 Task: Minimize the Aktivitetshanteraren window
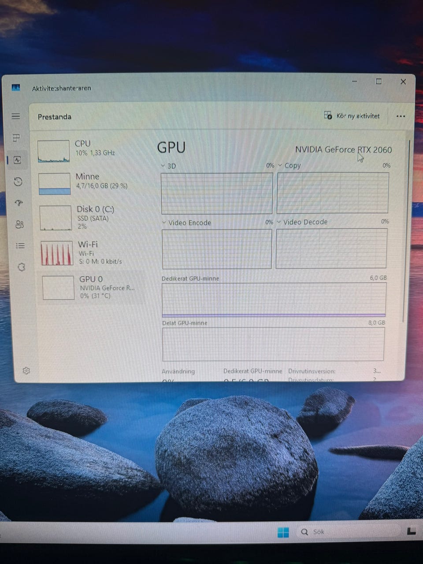[355, 81]
